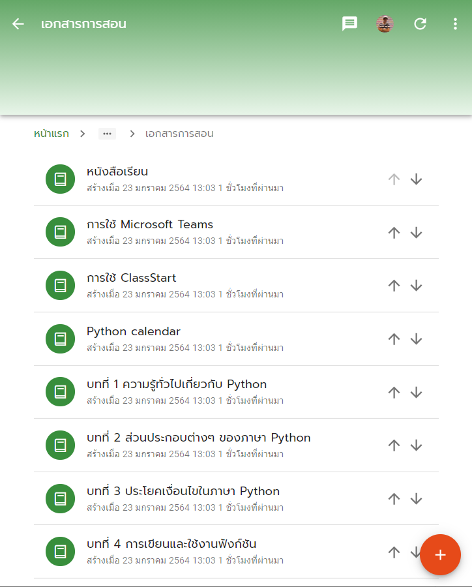The image size is (472, 587).
Task: Click the book icon for หนังสือเรียน
Action: [60, 179]
